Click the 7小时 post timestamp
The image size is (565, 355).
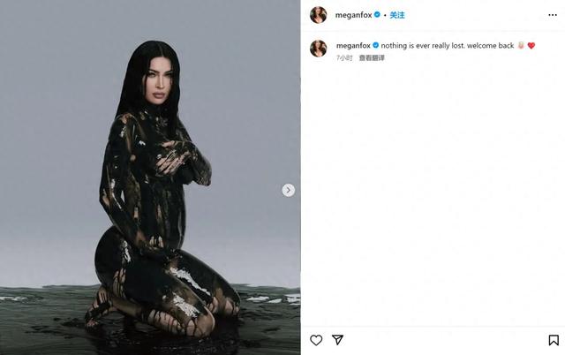[344, 57]
